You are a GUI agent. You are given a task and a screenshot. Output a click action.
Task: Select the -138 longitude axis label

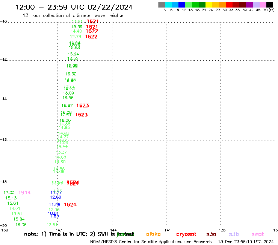coord(221,230)
